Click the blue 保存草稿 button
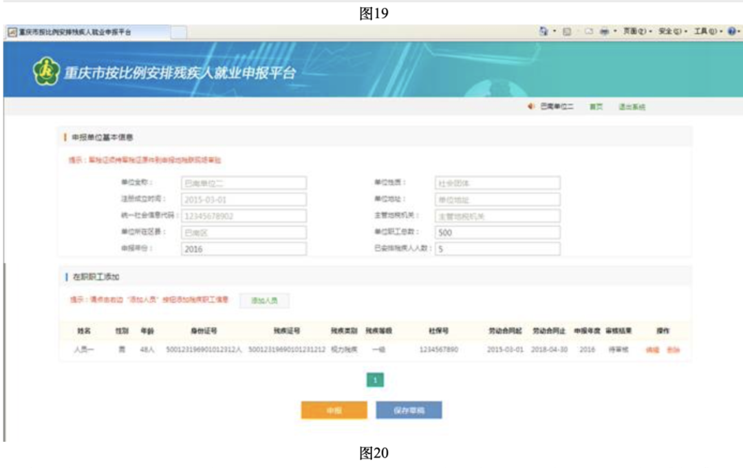743x468 pixels. [x=409, y=410]
